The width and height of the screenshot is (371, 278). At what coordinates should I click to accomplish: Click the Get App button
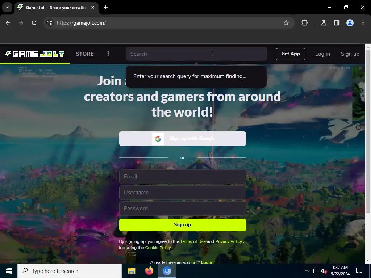(x=290, y=54)
